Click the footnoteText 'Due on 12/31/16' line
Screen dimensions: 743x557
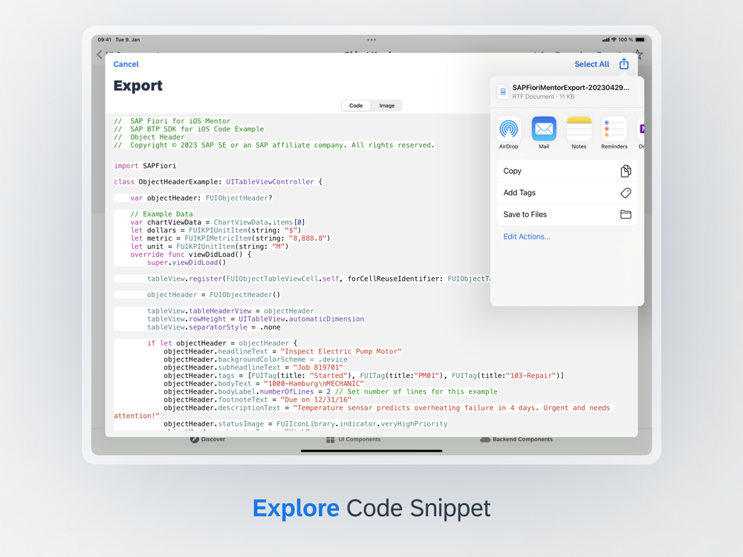(x=257, y=400)
